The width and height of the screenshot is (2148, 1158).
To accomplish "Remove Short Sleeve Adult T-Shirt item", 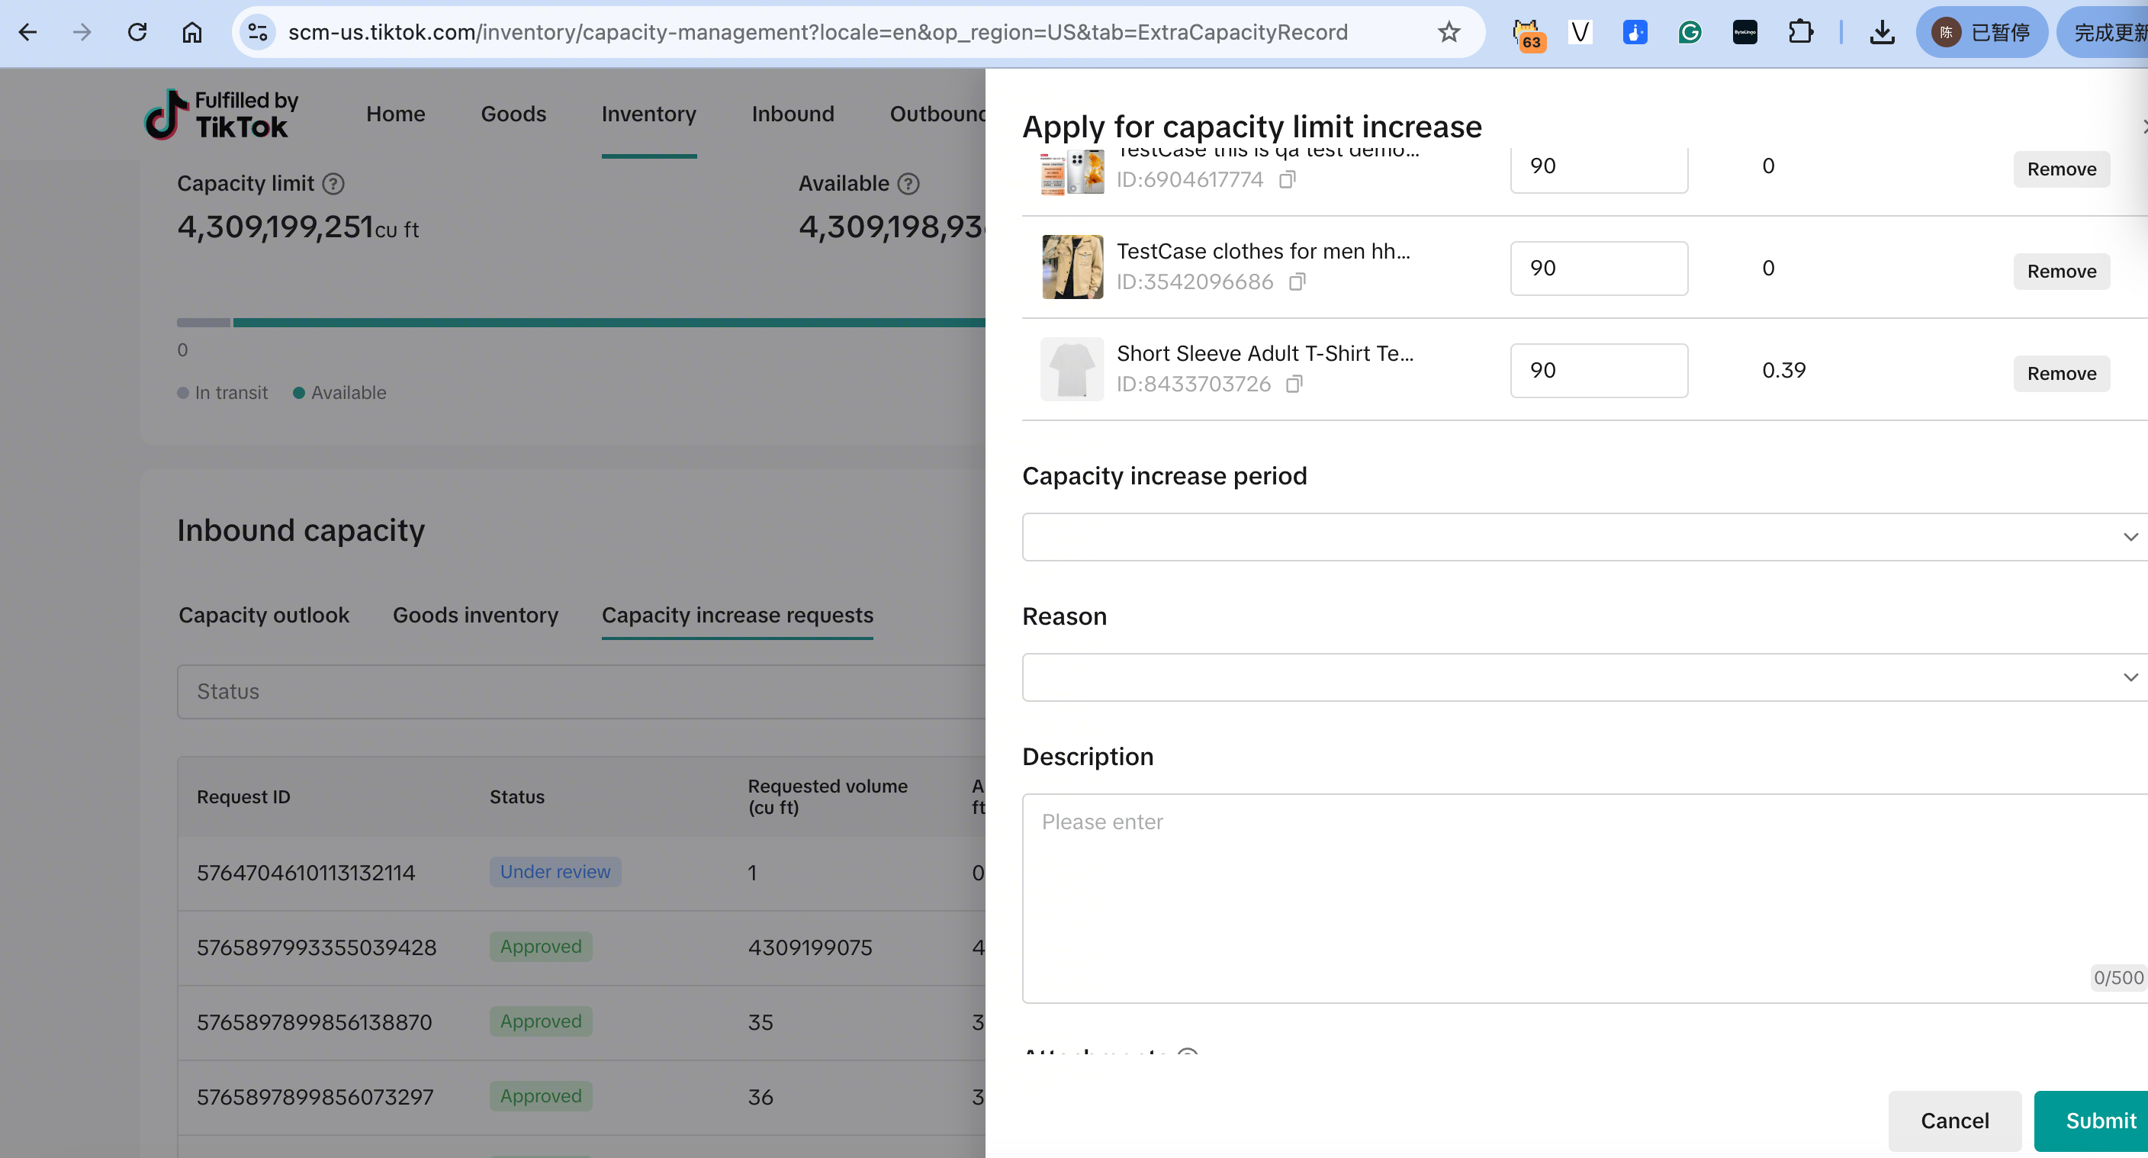I will point(2061,374).
